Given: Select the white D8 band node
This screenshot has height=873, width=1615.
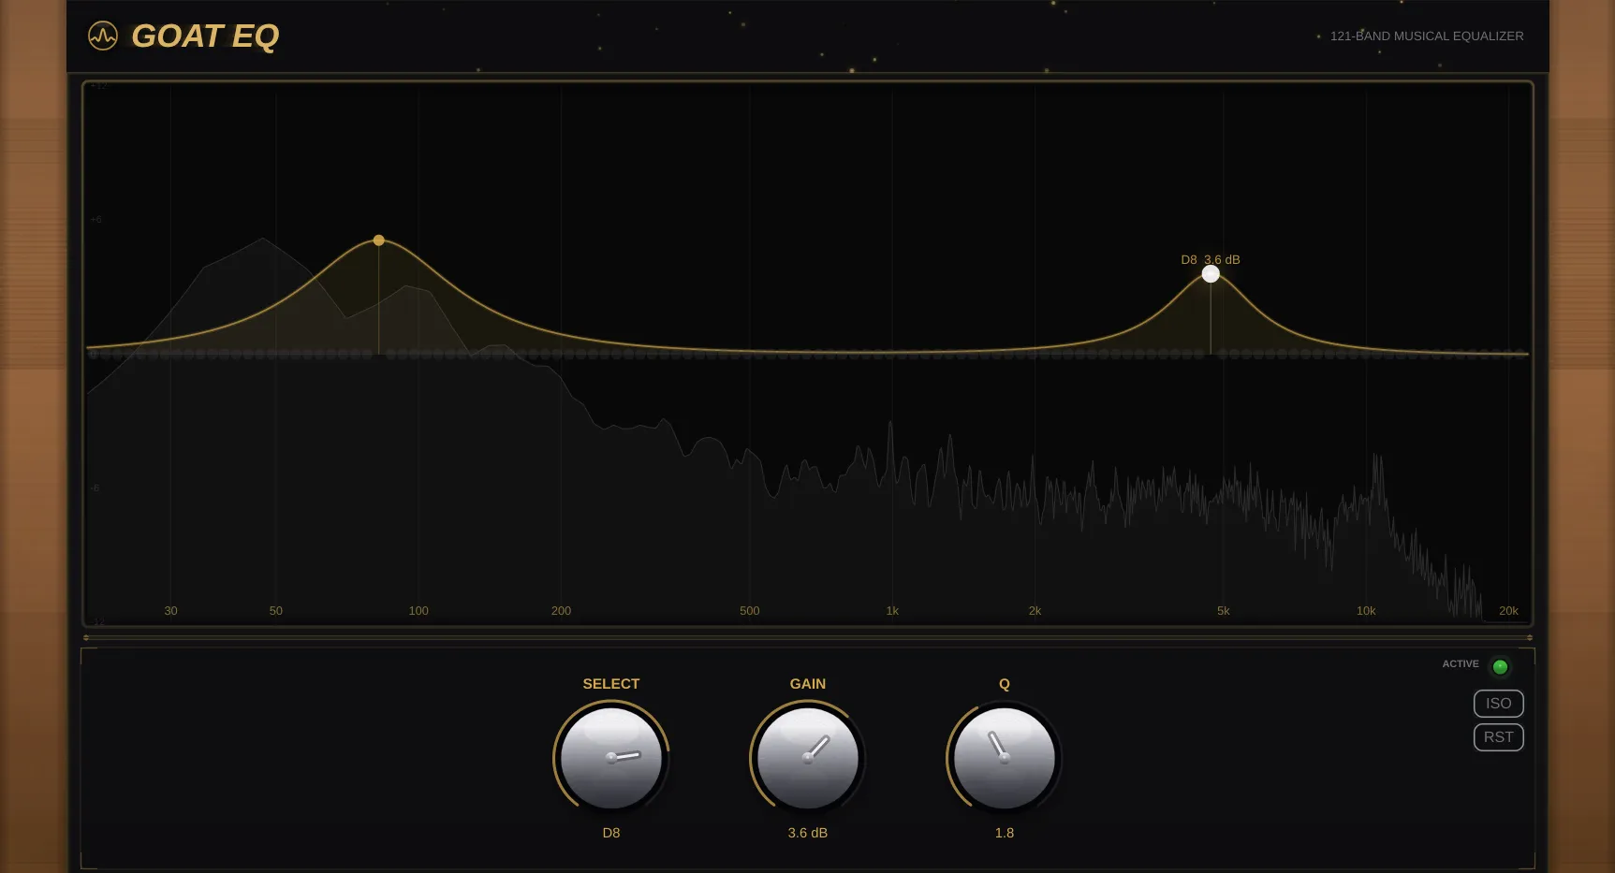Looking at the screenshot, I should [1210, 272].
